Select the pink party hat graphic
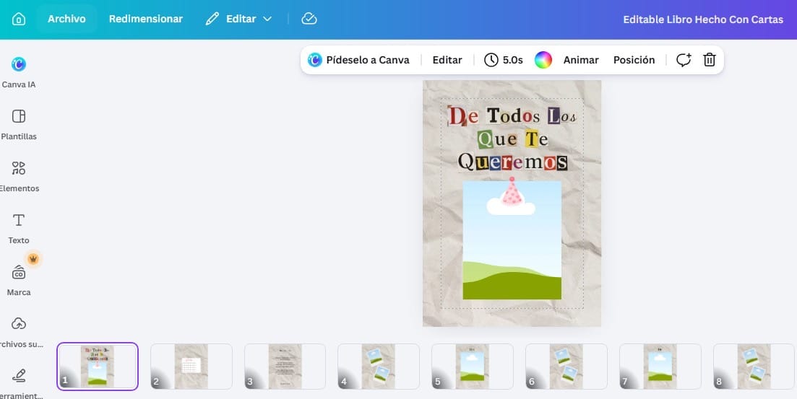The width and height of the screenshot is (797, 399). (x=512, y=191)
